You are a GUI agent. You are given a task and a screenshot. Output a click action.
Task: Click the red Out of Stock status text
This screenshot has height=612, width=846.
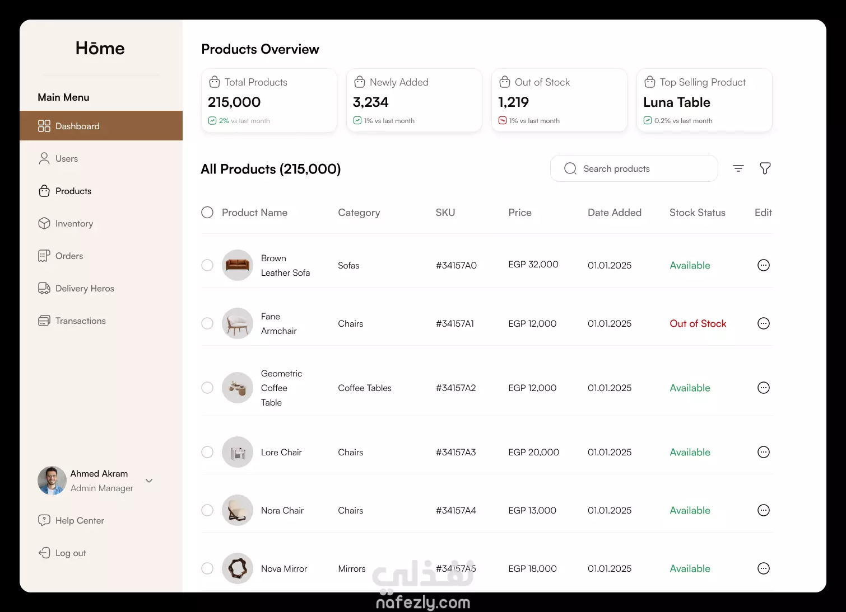click(x=698, y=323)
